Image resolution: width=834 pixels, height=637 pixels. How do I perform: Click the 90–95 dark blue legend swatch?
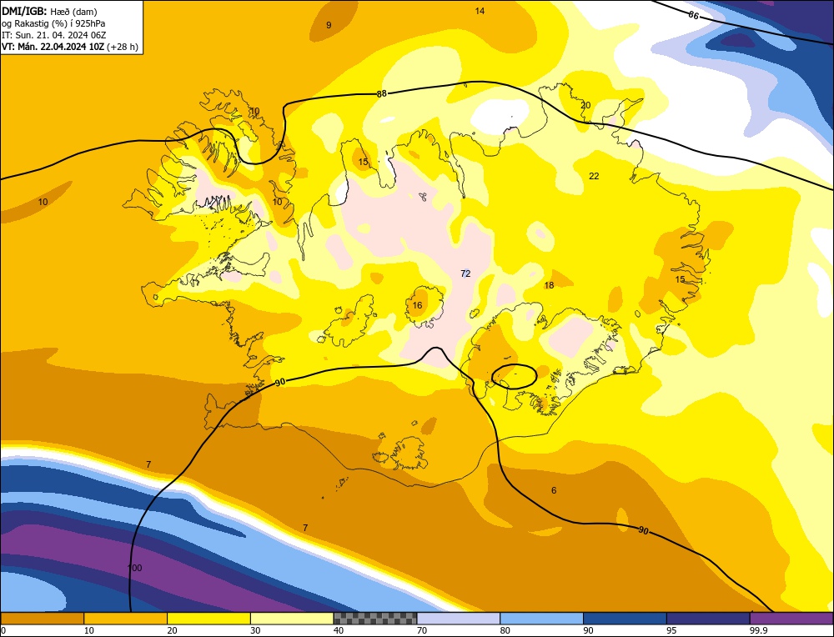pyautogui.click(x=625, y=619)
